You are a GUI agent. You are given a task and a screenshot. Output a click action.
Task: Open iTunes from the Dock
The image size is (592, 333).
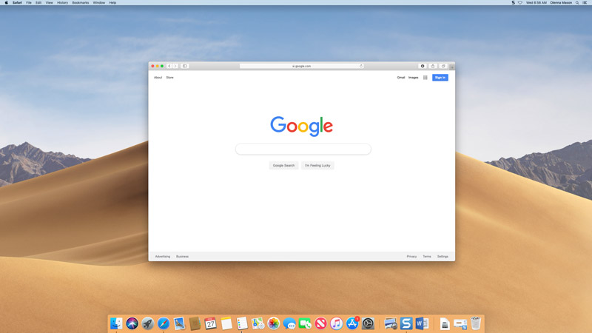pos(337,323)
